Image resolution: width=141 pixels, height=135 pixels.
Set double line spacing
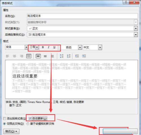pyautogui.click(x=52, y=56)
